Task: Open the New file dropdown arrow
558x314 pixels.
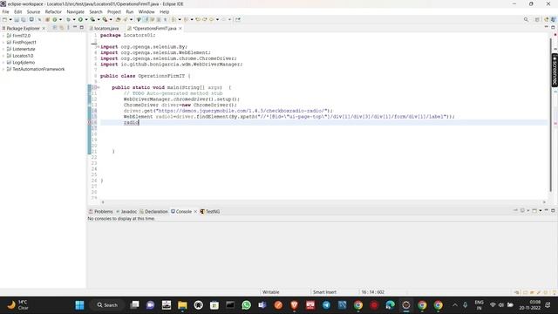Action: (10, 19)
